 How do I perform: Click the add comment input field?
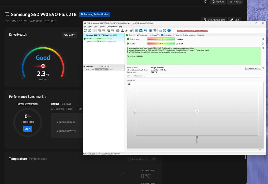click(194, 76)
